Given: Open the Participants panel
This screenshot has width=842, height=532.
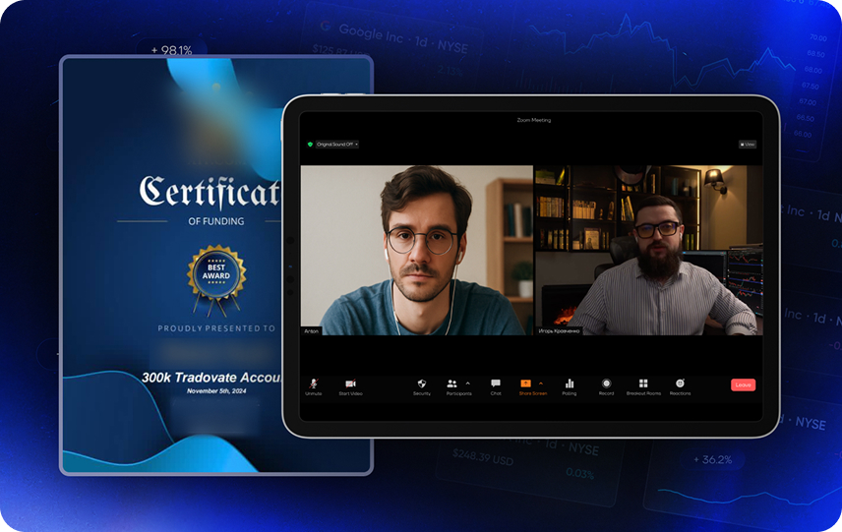Looking at the screenshot, I should click(451, 384).
